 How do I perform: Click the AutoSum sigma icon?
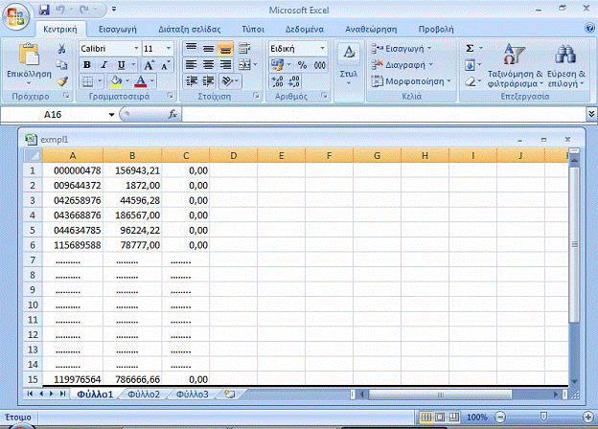point(470,48)
